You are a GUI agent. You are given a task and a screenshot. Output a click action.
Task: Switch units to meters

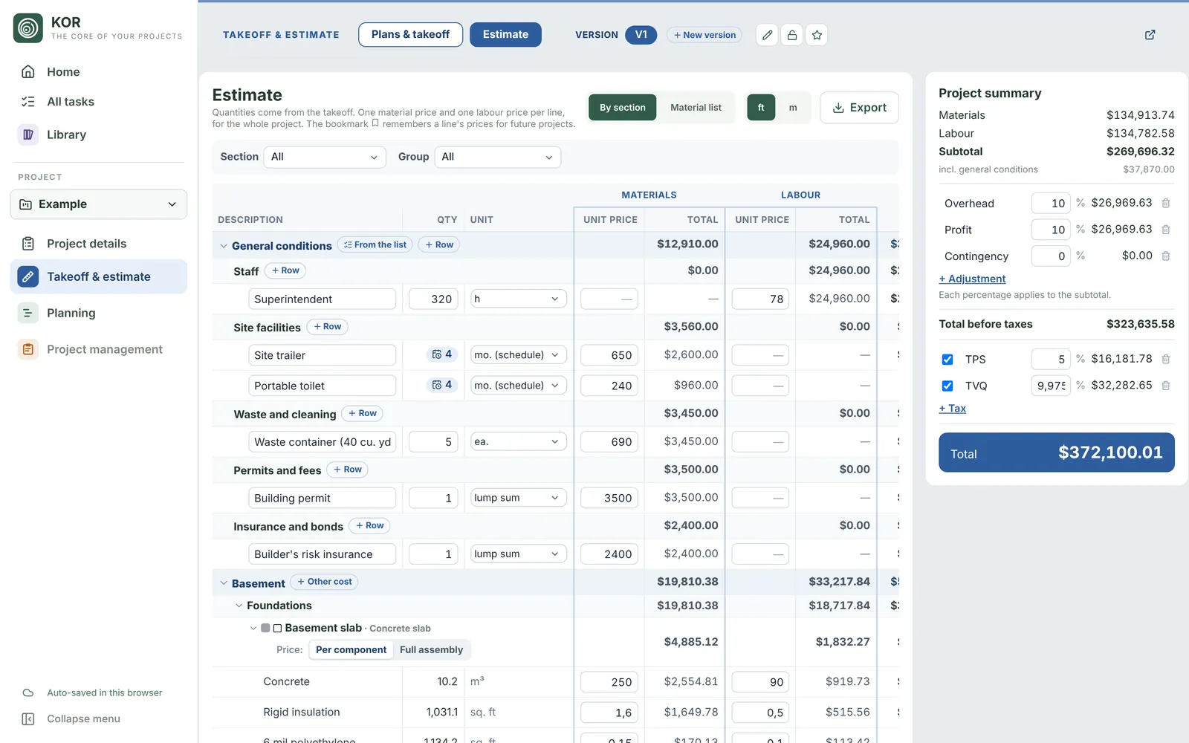793,108
